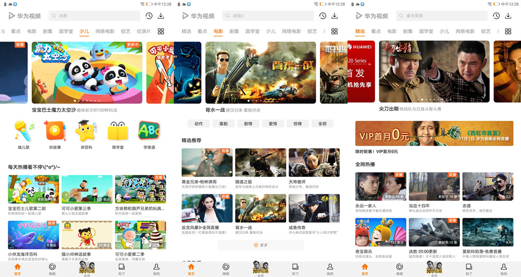Tap 知了 icon on left screen bottom bar
521x277 pixels.
click(x=121, y=267)
